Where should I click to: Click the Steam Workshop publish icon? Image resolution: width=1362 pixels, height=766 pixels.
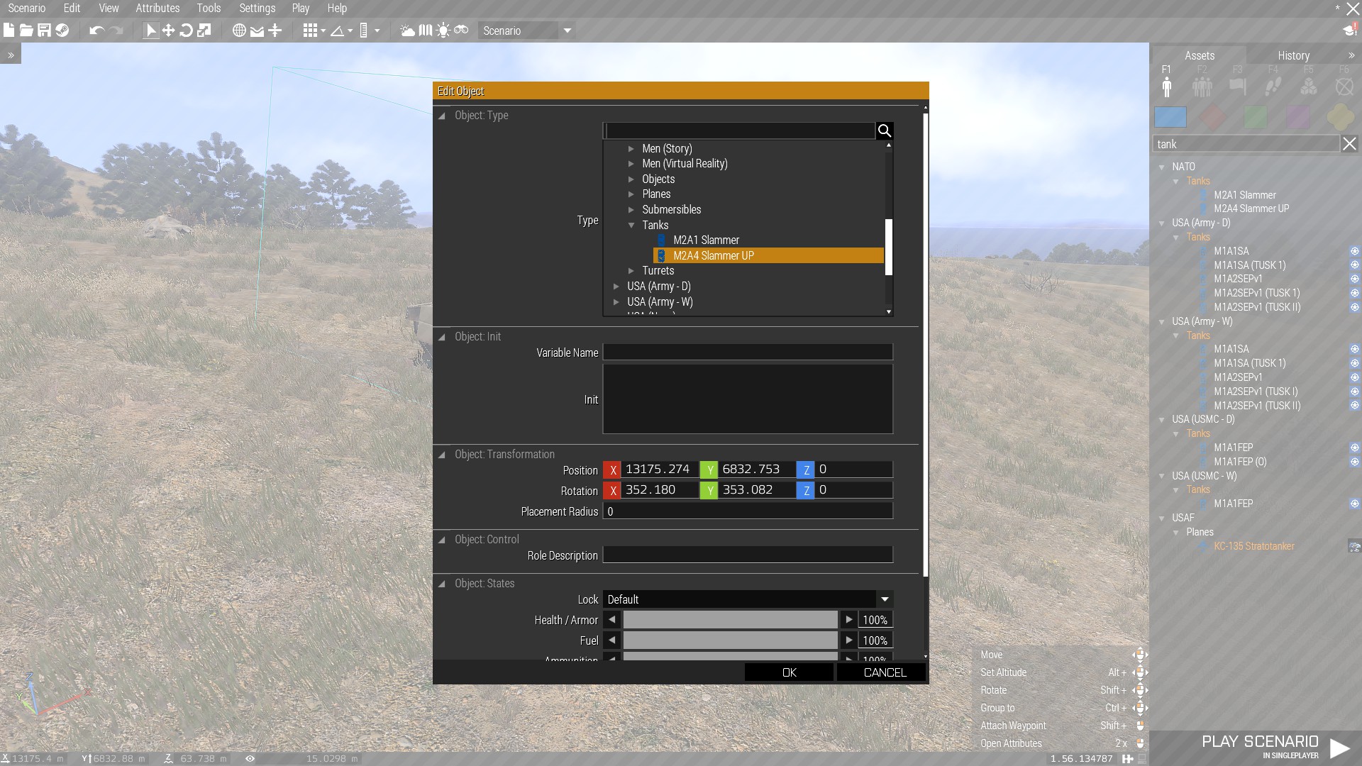62,30
